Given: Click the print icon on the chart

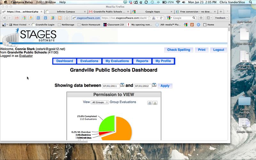Looking at the screenshot, I should (150, 103).
